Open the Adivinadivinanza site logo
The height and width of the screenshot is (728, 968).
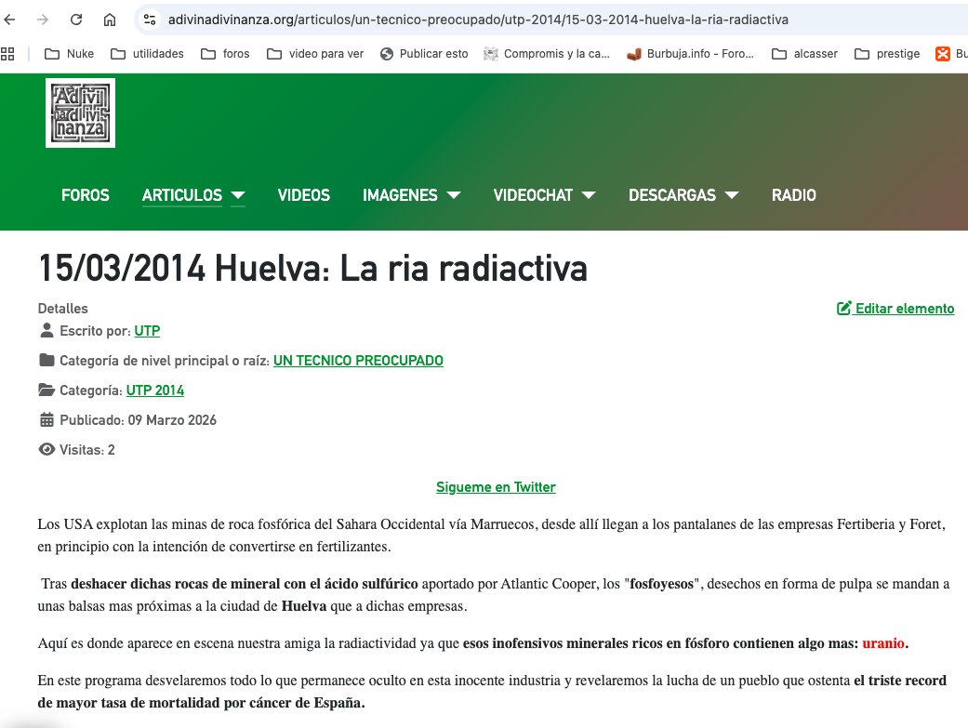80,113
